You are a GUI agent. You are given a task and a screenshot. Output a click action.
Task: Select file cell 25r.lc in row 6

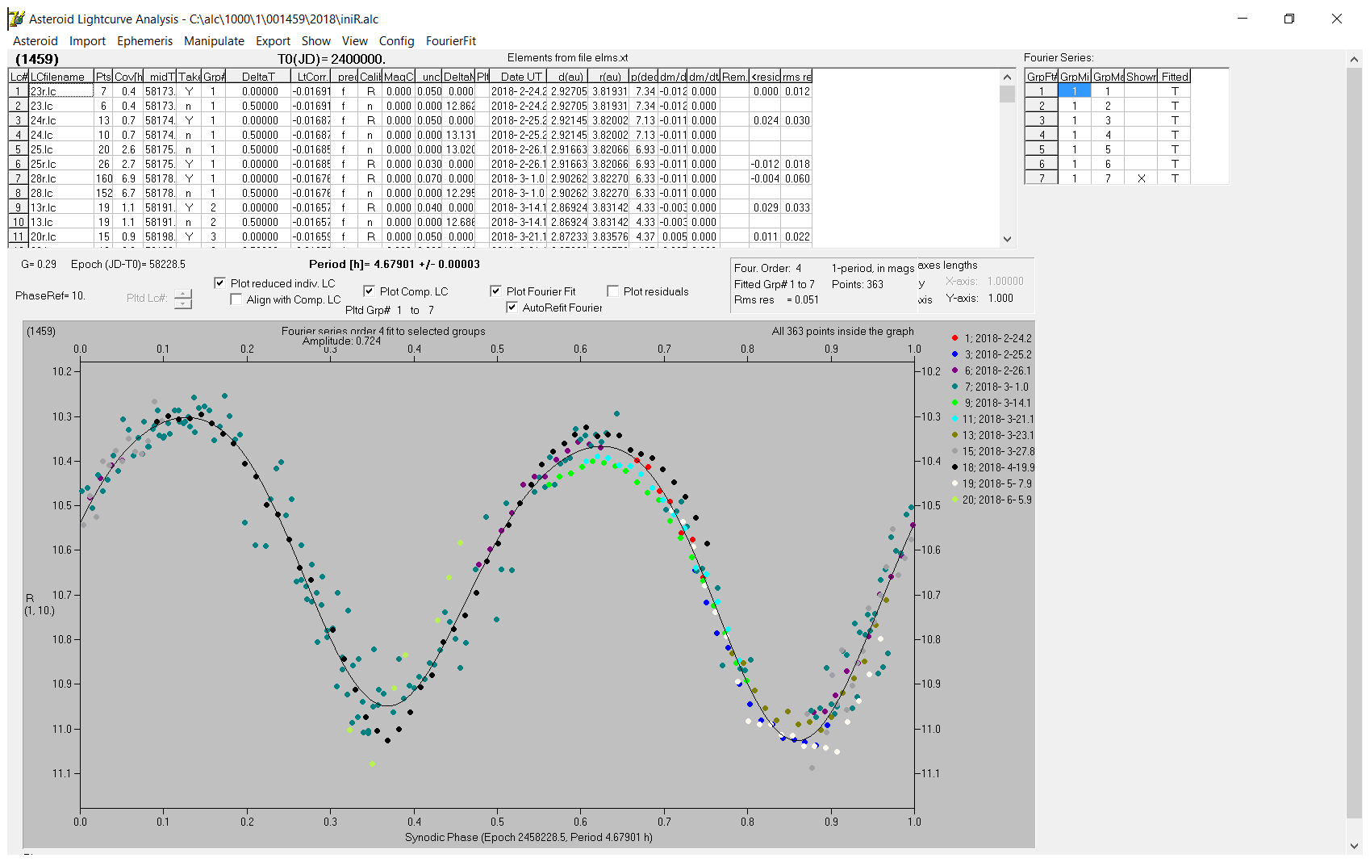tap(61, 164)
